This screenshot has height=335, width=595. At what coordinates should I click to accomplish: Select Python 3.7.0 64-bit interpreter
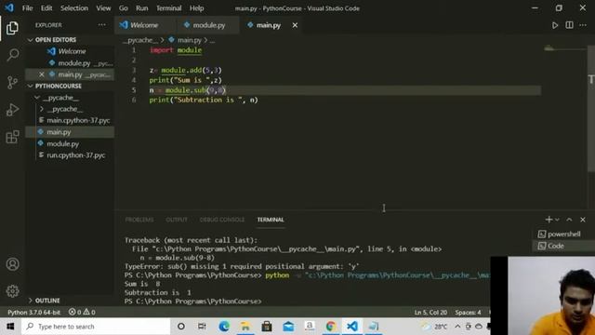(33, 313)
